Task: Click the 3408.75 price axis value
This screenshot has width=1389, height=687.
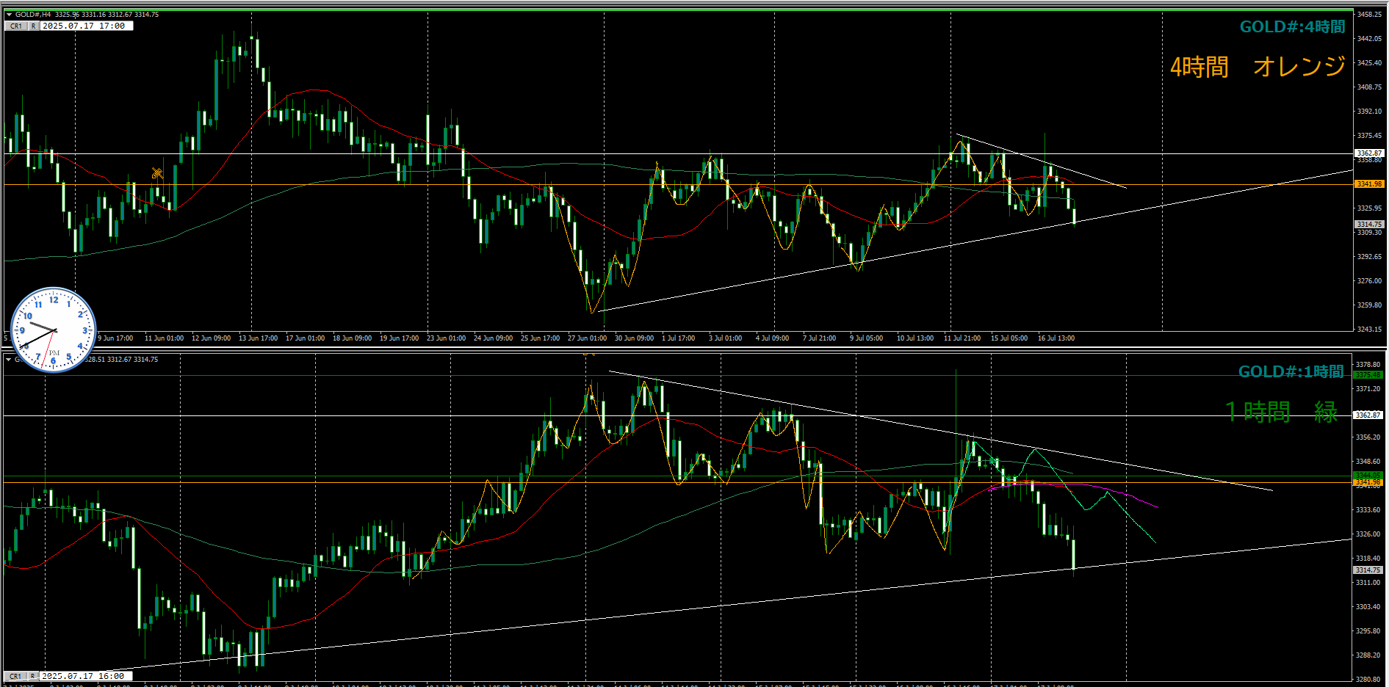Action: 1369,87
